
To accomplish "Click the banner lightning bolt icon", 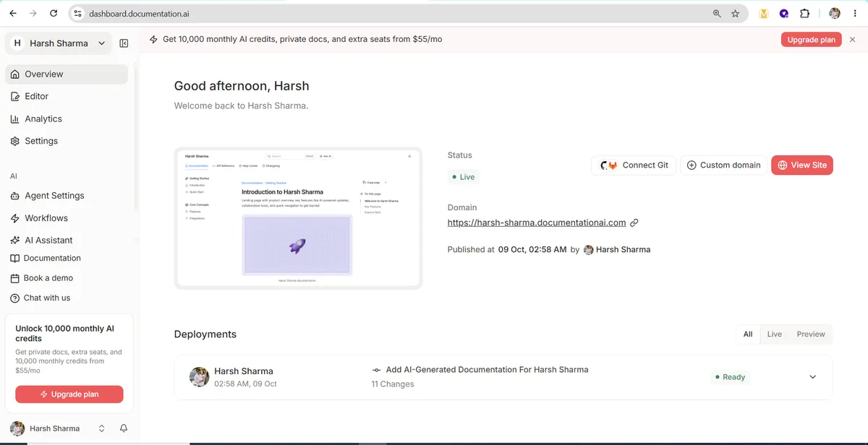I will [153, 40].
